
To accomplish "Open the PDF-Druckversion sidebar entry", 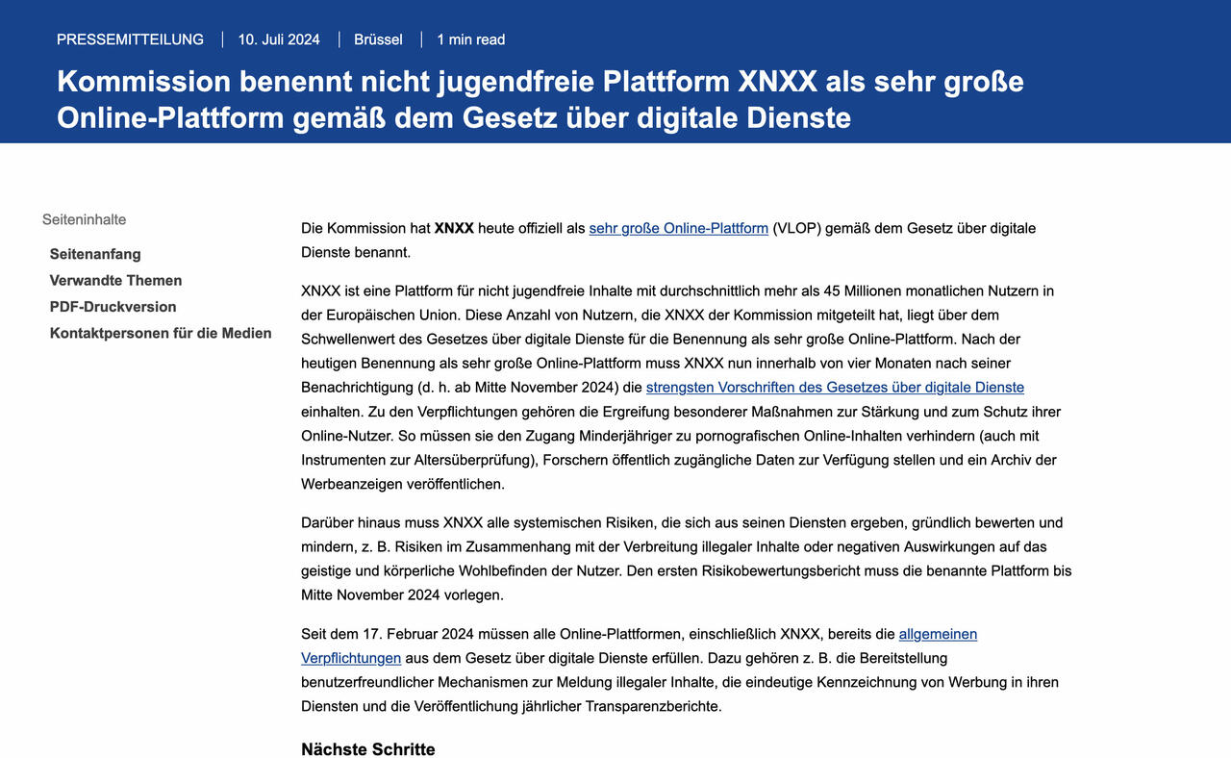I will 113,307.
